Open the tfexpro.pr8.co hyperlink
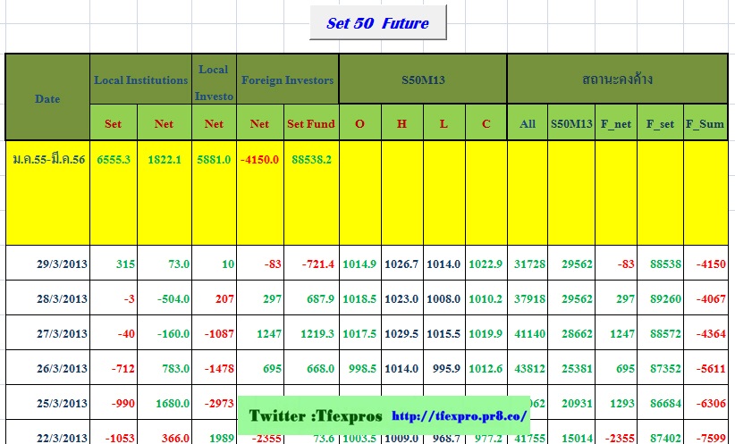 click(x=460, y=417)
